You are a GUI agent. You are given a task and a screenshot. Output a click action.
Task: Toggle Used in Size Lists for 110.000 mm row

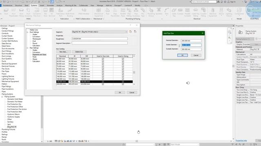point(103,71)
